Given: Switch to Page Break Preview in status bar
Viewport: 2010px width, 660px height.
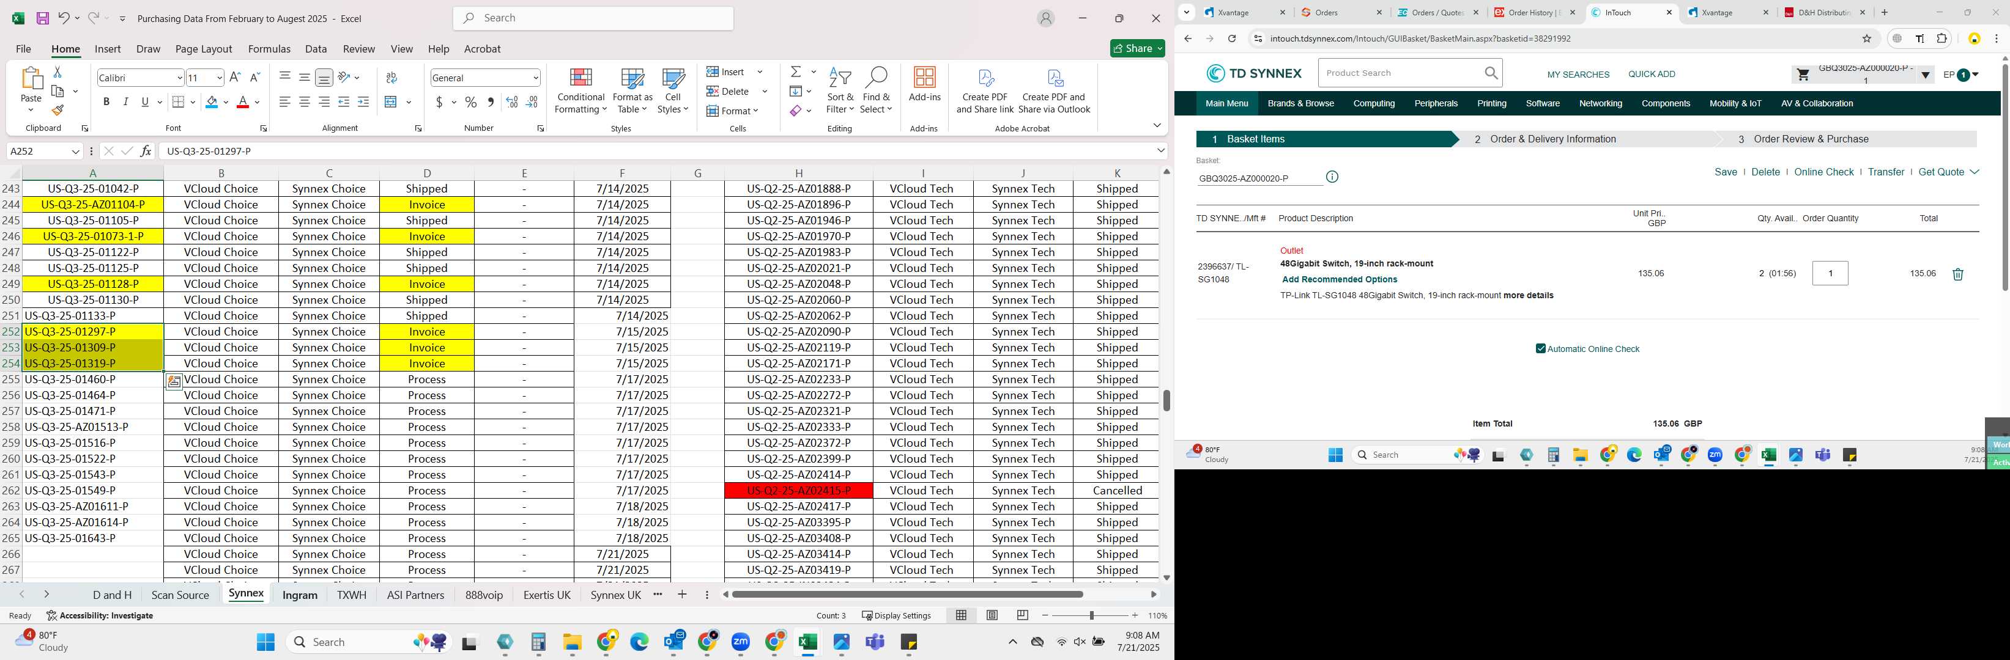Looking at the screenshot, I should point(1022,615).
